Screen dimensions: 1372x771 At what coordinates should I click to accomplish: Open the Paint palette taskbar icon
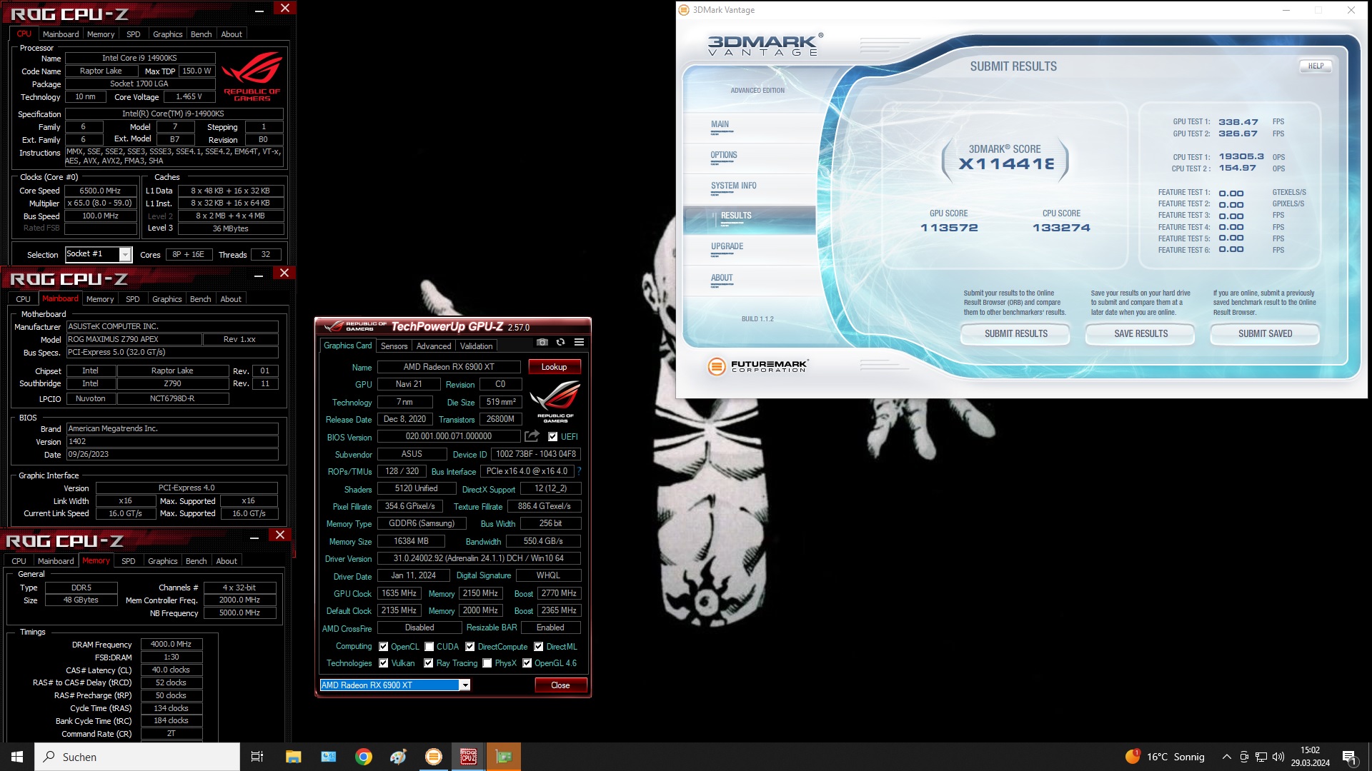click(398, 757)
